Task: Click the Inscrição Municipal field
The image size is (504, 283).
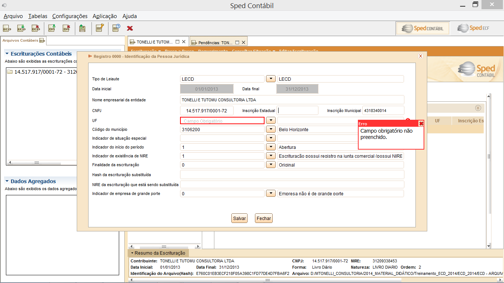Action: coord(383,111)
